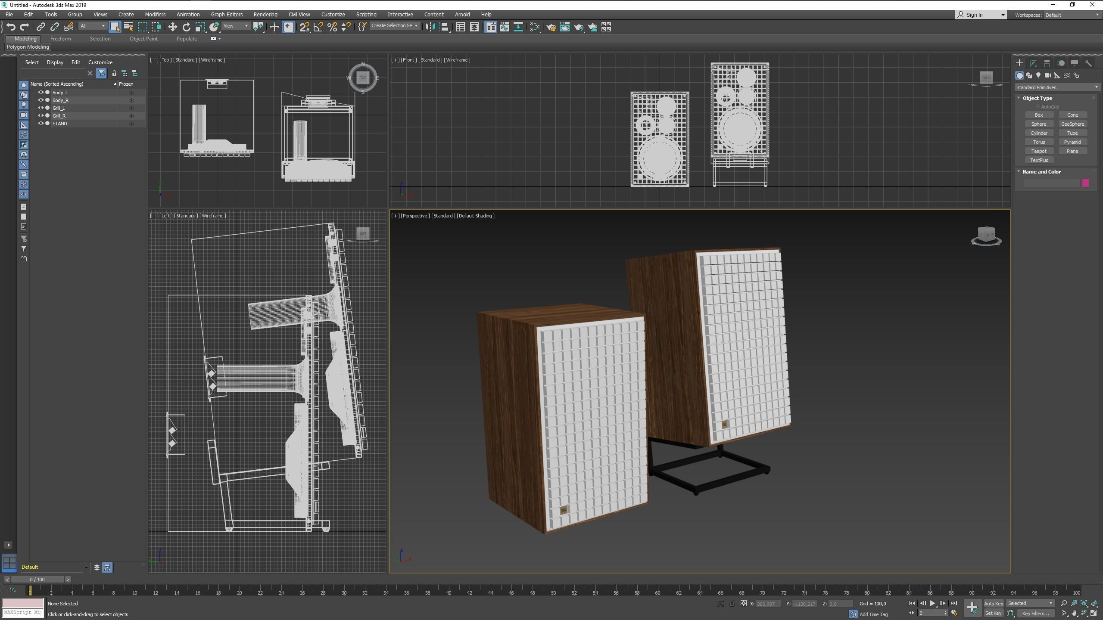Screen dimensions: 1103x620
Task: Choose the Select and Move tool
Action: pos(172,27)
